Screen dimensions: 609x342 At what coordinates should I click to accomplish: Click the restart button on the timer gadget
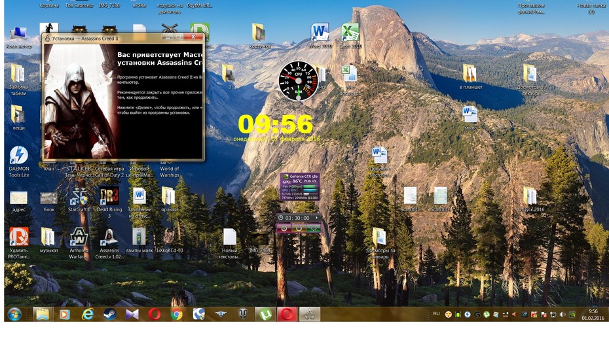299,228
